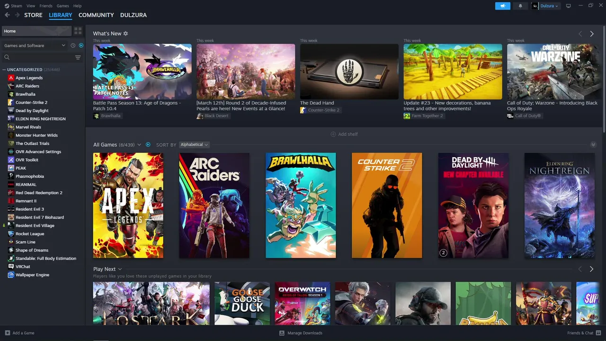The image size is (606, 341).
Task: Open the Games menu
Action: point(62,6)
